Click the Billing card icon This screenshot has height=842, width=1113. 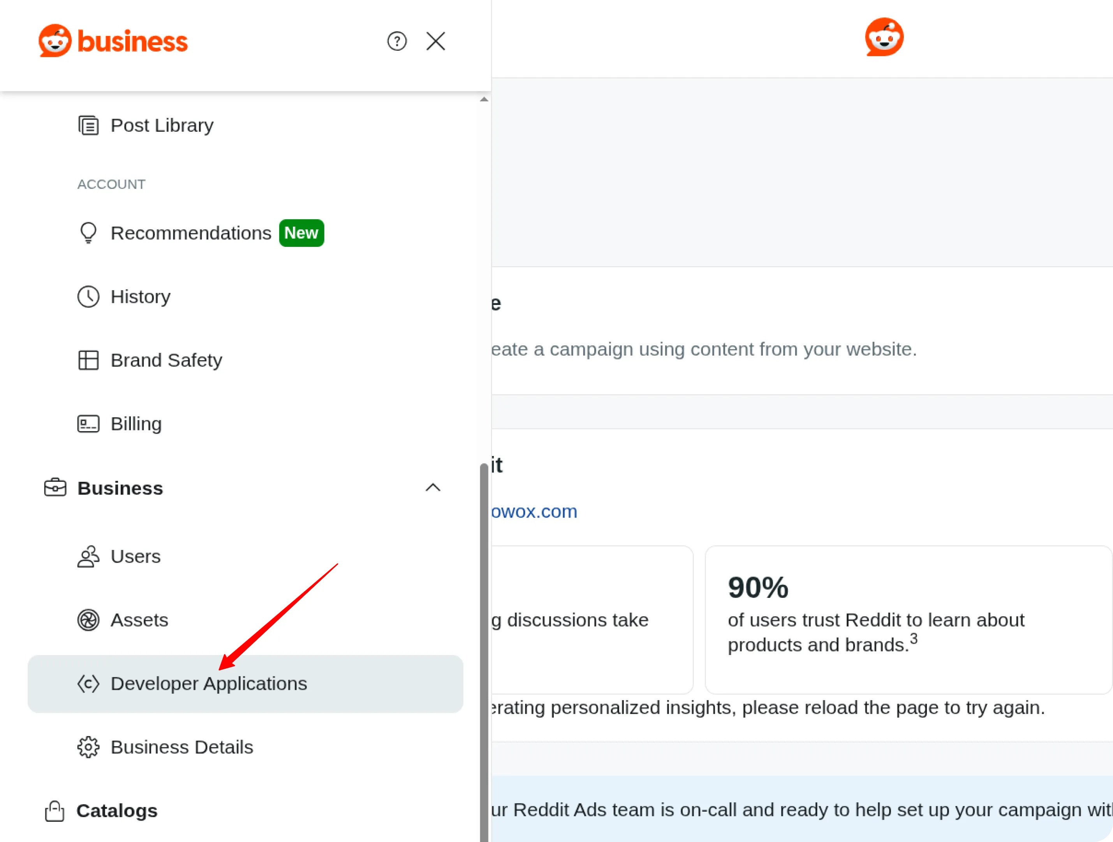(88, 423)
